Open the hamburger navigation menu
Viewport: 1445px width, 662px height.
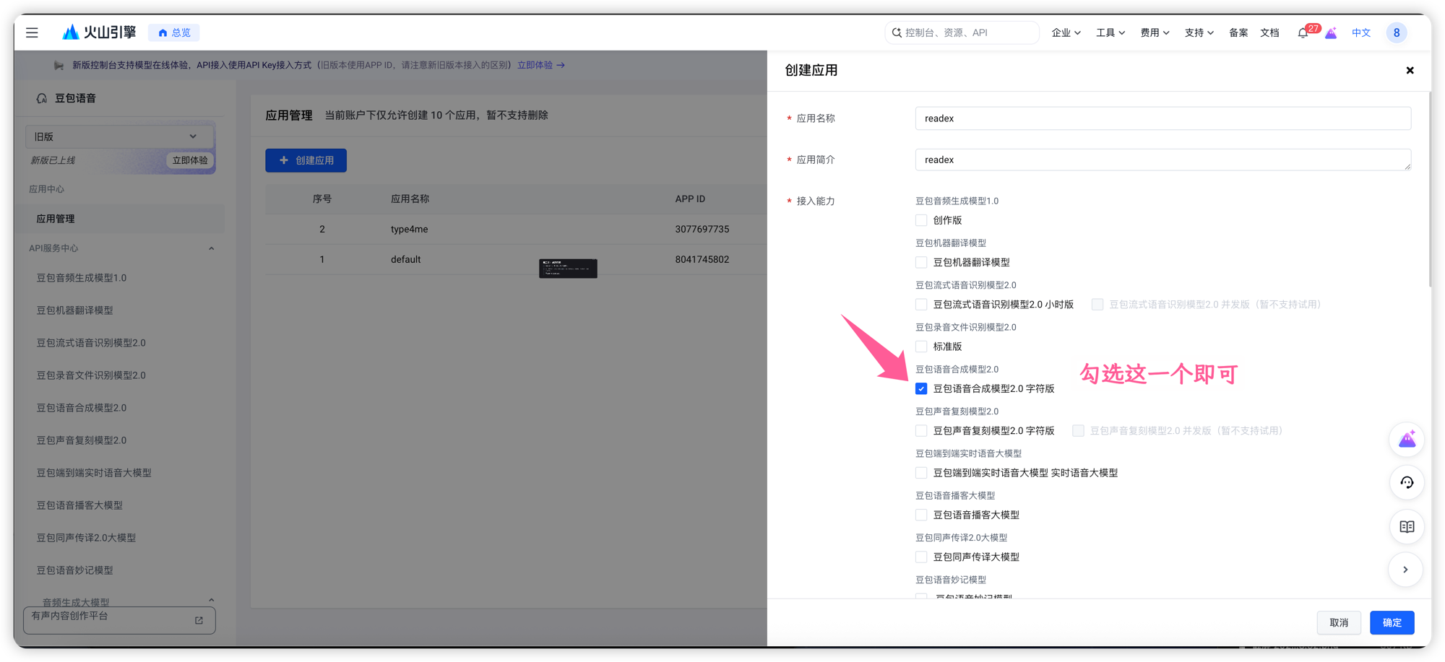click(32, 32)
